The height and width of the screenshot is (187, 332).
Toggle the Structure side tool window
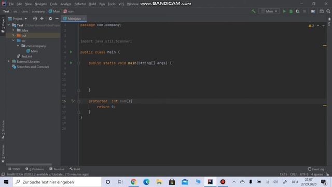coord(3,129)
